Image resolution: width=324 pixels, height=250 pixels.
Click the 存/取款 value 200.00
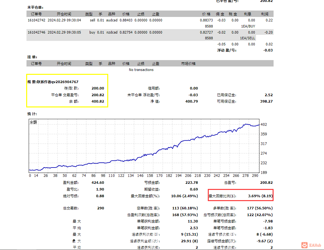pos(98,88)
